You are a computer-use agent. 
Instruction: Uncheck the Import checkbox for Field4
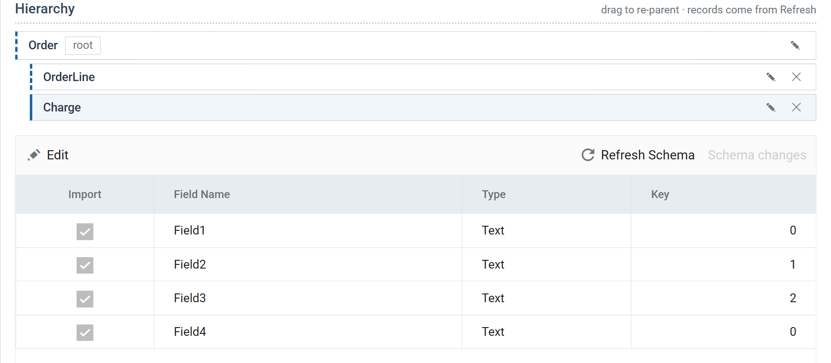[x=85, y=333]
